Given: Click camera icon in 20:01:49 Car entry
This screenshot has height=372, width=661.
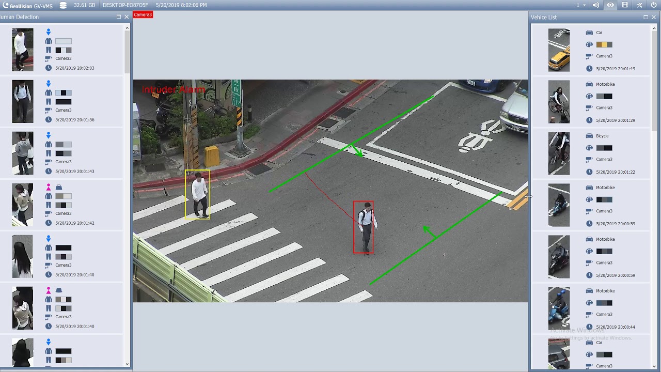Looking at the screenshot, I should coord(589,56).
